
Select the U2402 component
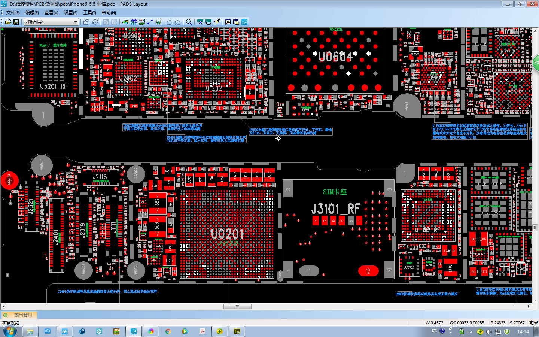tap(128, 79)
